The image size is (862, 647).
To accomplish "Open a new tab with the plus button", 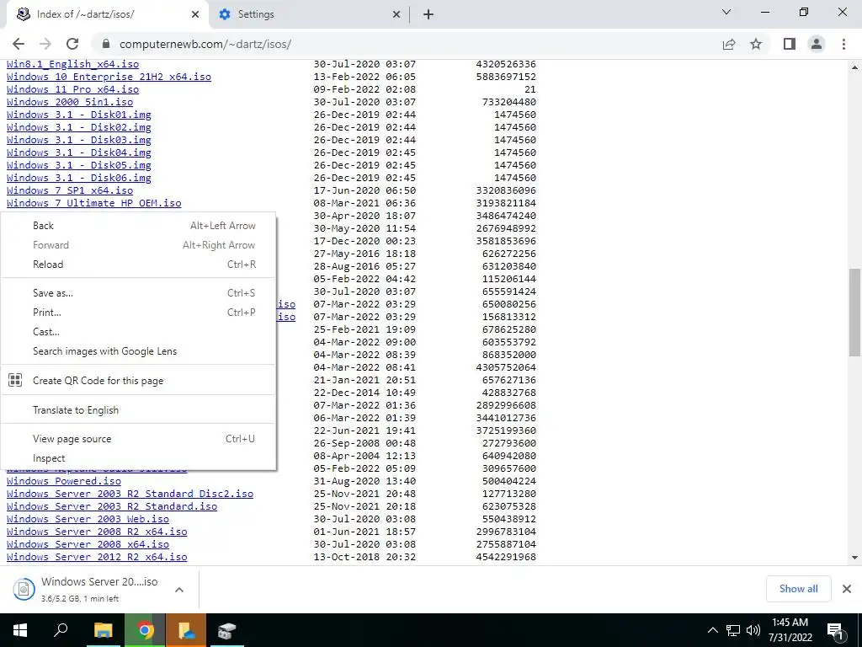I will tap(428, 14).
